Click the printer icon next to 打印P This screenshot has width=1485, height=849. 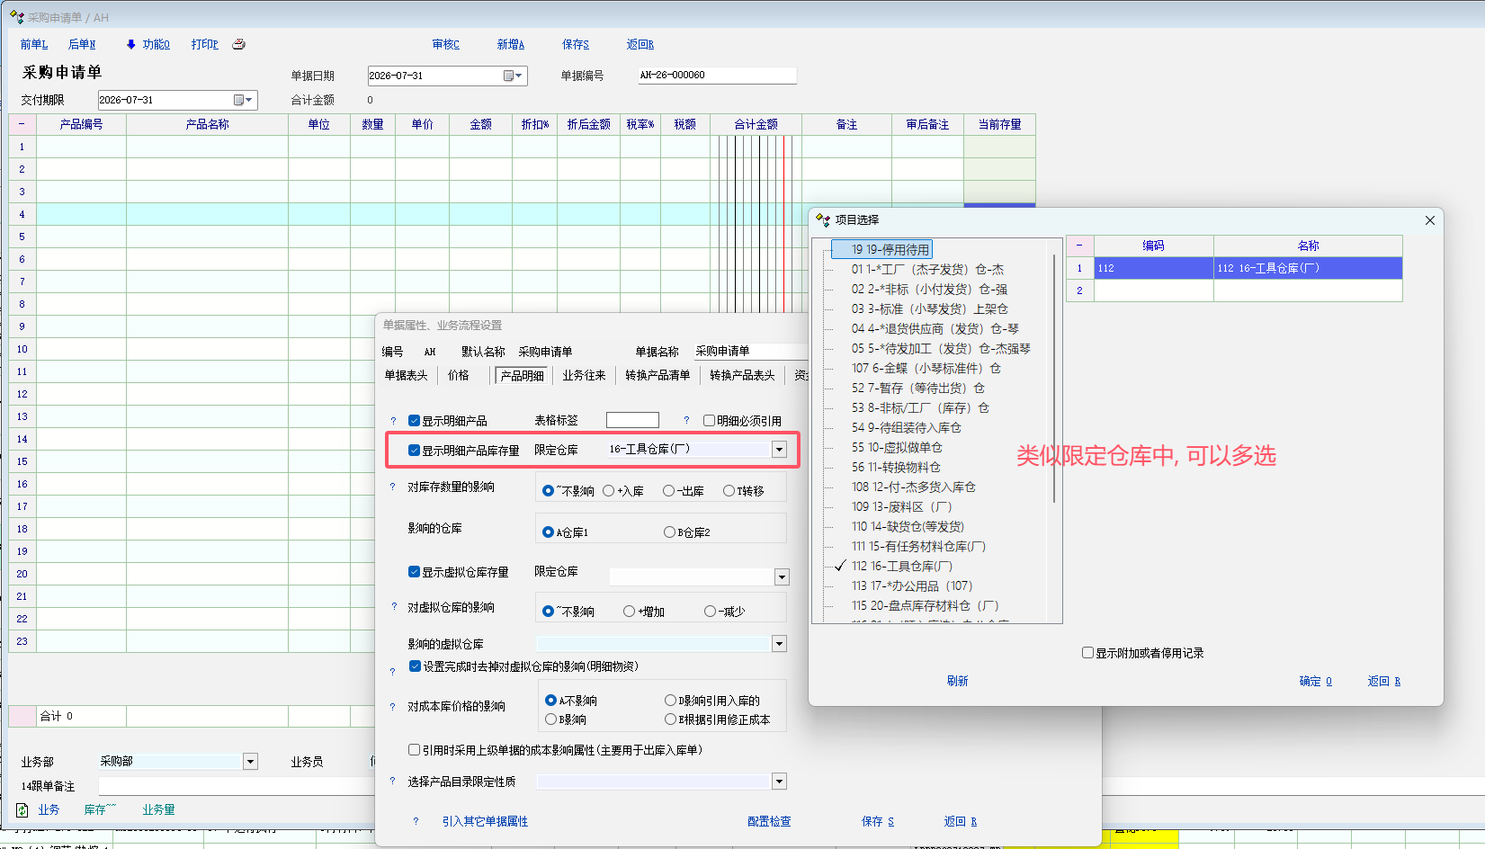tap(238, 44)
